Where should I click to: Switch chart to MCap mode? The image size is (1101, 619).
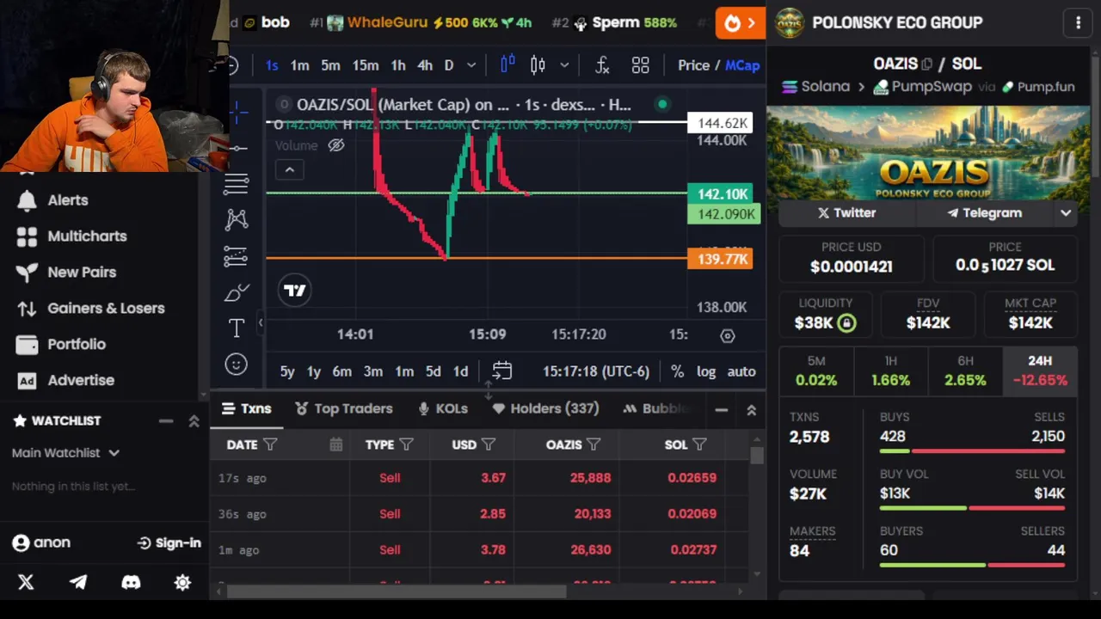tap(742, 65)
